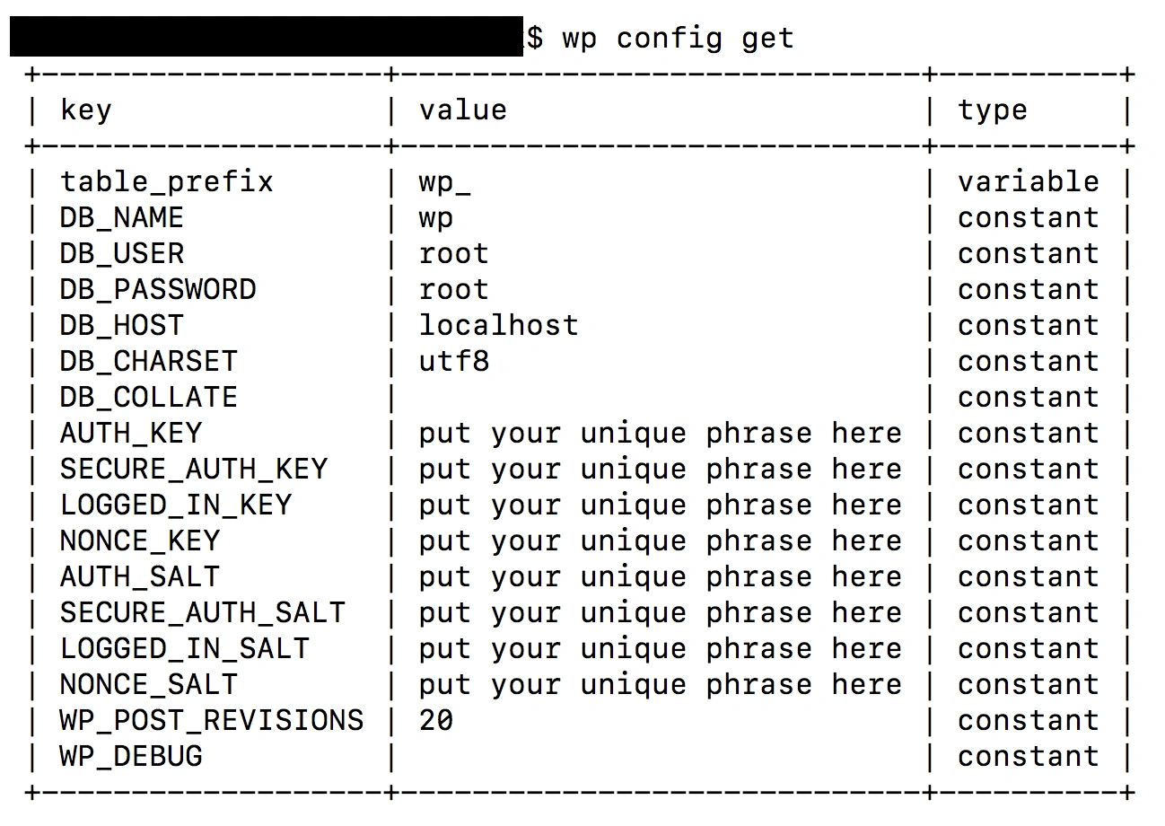The image size is (1165, 826).
Task: Click the WP_POST_REVISIONS key text
Action: coord(211,721)
